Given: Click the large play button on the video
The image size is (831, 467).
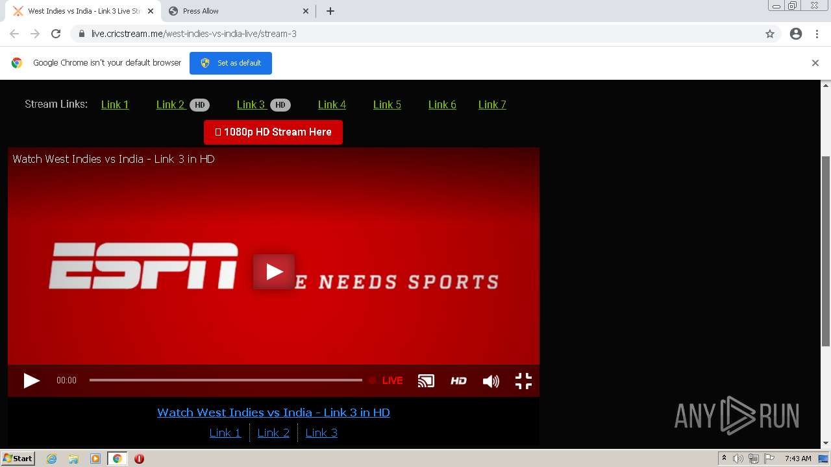Looking at the screenshot, I should (x=273, y=271).
